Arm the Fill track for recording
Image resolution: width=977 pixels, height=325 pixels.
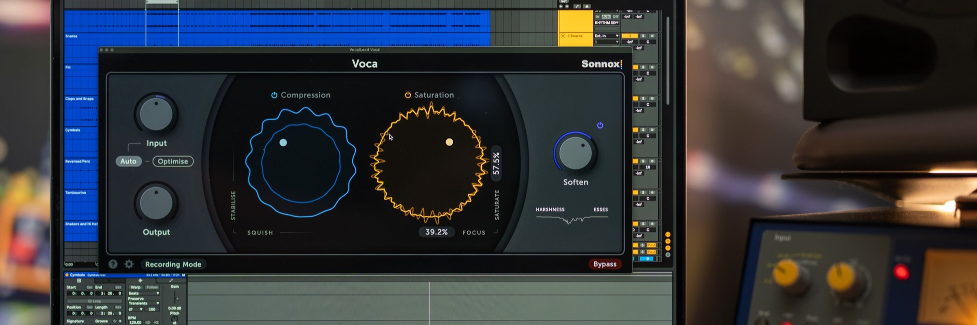pos(652,67)
